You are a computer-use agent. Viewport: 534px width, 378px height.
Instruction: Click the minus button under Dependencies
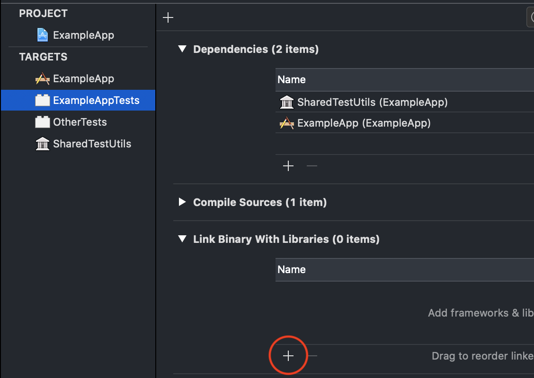tap(311, 166)
